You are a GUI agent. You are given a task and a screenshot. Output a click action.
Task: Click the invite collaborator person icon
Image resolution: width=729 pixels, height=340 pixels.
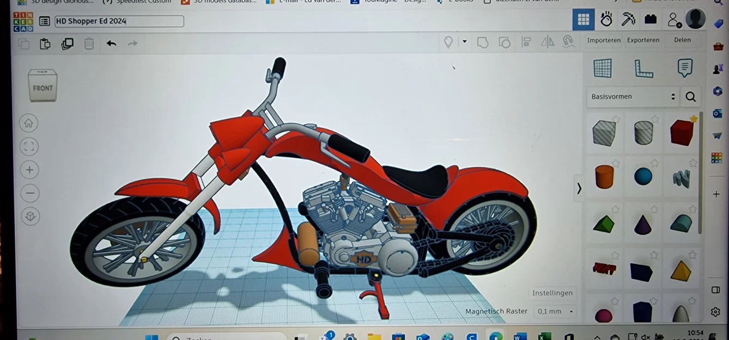tap(675, 20)
